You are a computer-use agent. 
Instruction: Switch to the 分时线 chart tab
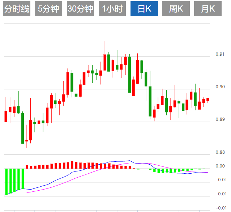[17, 9]
